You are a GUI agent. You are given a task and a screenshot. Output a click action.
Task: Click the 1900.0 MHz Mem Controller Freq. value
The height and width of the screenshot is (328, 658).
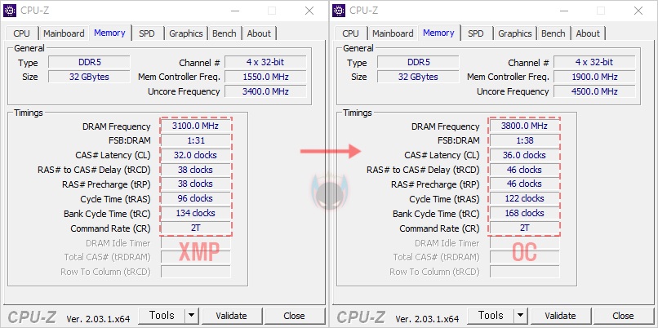594,78
